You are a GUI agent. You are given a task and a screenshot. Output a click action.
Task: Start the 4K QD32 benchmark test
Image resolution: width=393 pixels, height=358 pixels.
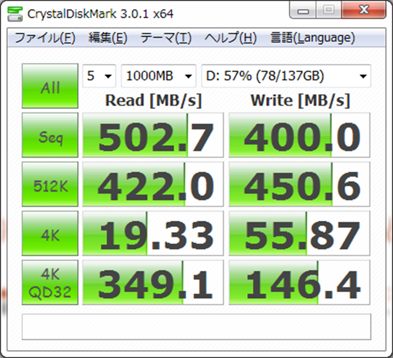50,282
